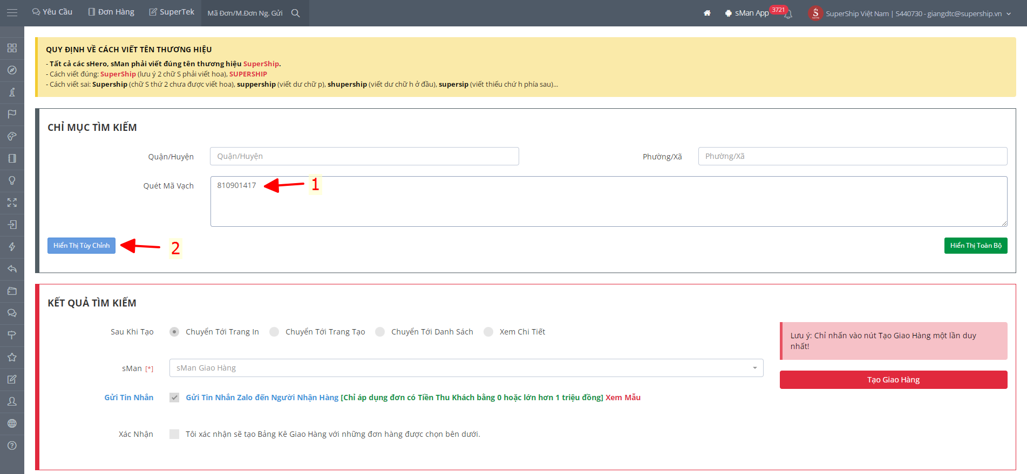Click the Hiển Thị Tùy Chỉnh button
This screenshot has width=1027, height=474.
click(81, 246)
